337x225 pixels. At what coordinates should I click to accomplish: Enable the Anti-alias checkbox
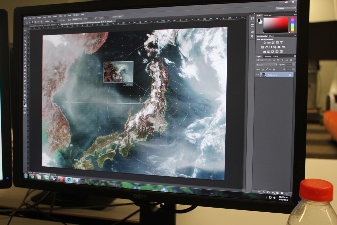[x=59, y=20]
